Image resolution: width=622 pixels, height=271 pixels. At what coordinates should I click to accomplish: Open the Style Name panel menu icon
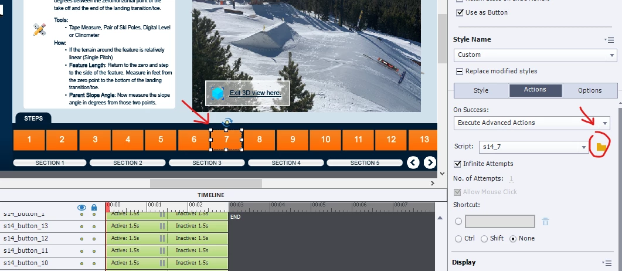(x=609, y=39)
